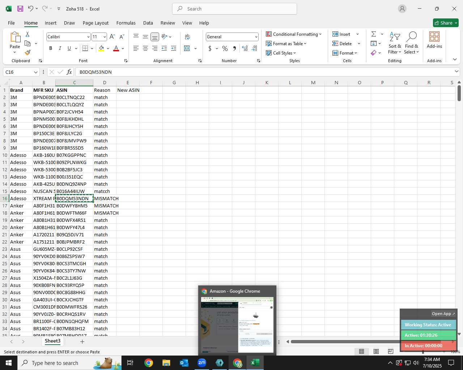Open the font color dropdown arrow
463x370 pixels.
click(123, 48)
